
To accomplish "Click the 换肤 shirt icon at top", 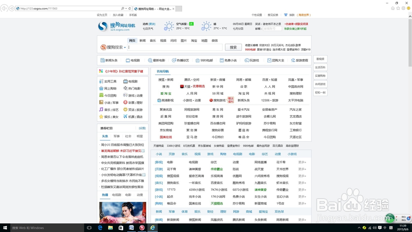I will [x=286, y=15].
